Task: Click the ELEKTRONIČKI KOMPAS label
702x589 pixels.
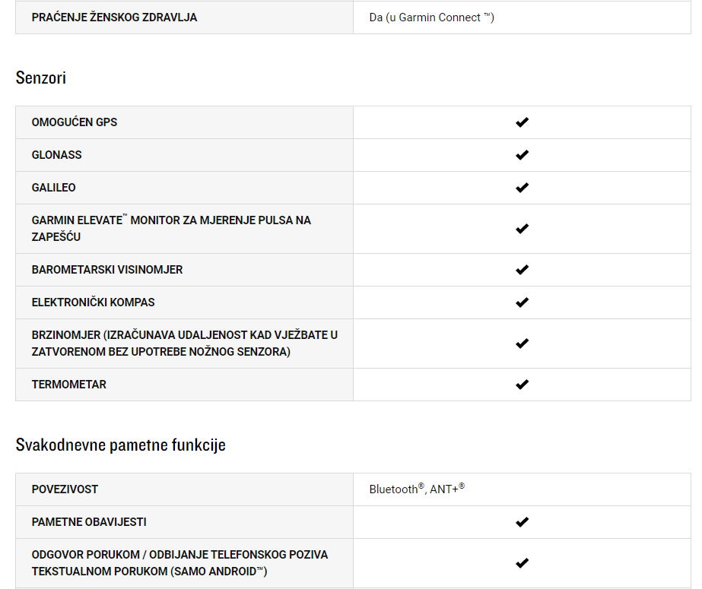Action: pyautogui.click(x=93, y=302)
